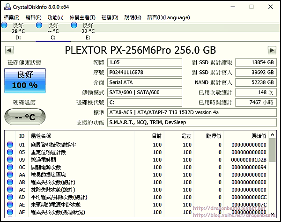Image resolution: width=281 pixels, height=222 pixels.
Task: Select the 平均程式/抹除次數(總計) attribute row
Action: (x=137, y=197)
